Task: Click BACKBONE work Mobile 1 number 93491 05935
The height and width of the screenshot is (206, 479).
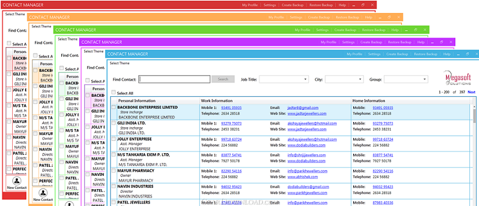Action: 231,108
